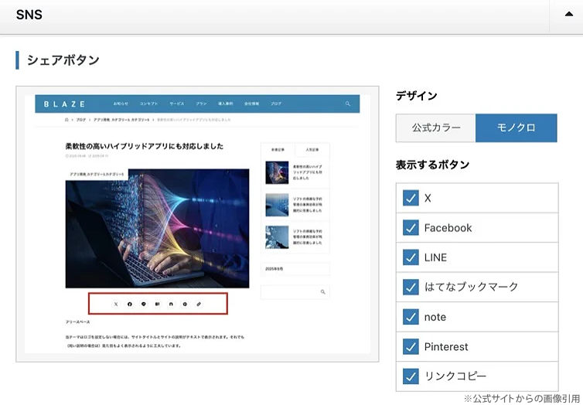Disable the note share button checkbox
The image size is (583, 405).
[411, 317]
